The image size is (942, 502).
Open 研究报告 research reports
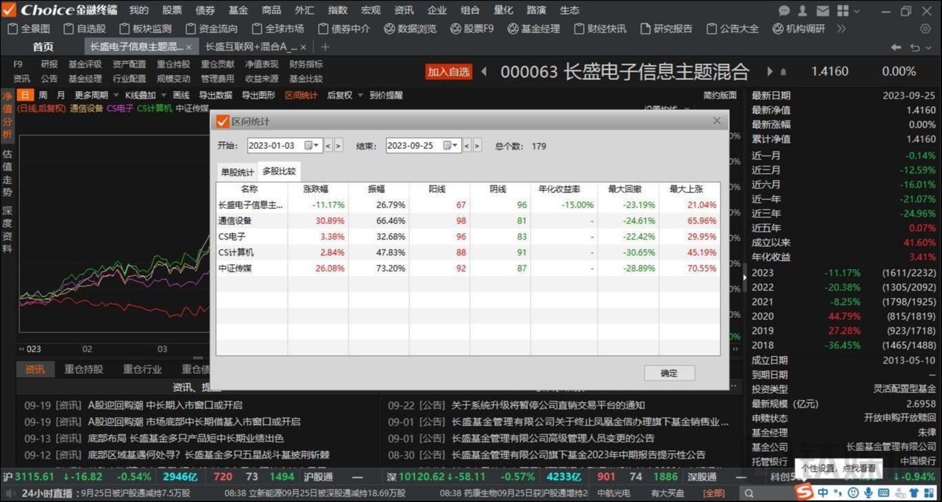click(x=667, y=28)
